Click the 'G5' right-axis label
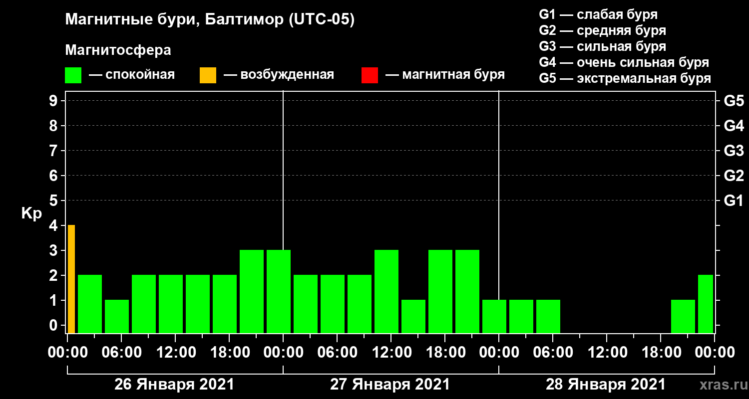749x399 pixels. 734,101
